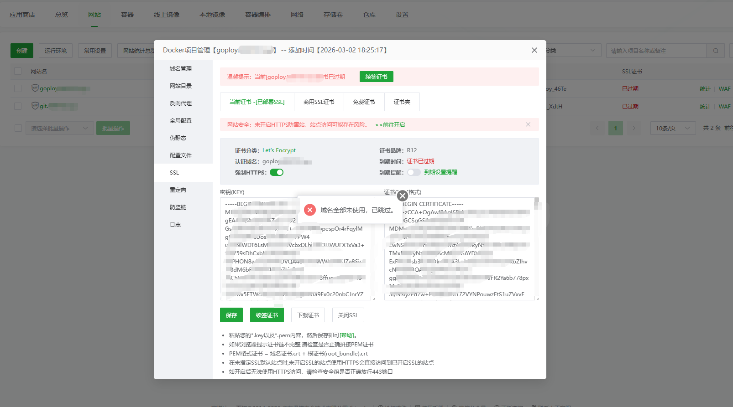
Task: Open the 10条/页 page size dropdown
Action: (x=673, y=128)
